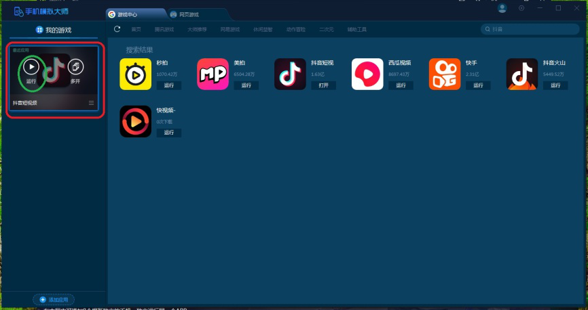Open the 二次元 category
This screenshot has height=310, width=588.
pyautogui.click(x=326, y=29)
